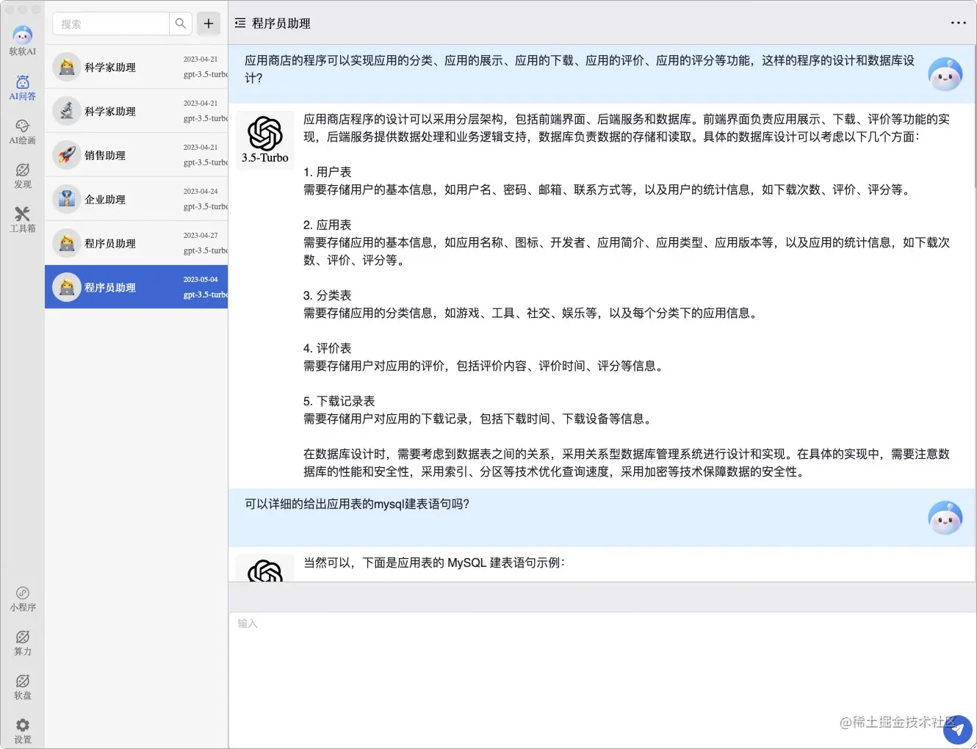Open the three-dot more options menu
This screenshot has width=977, height=749.
tap(959, 23)
